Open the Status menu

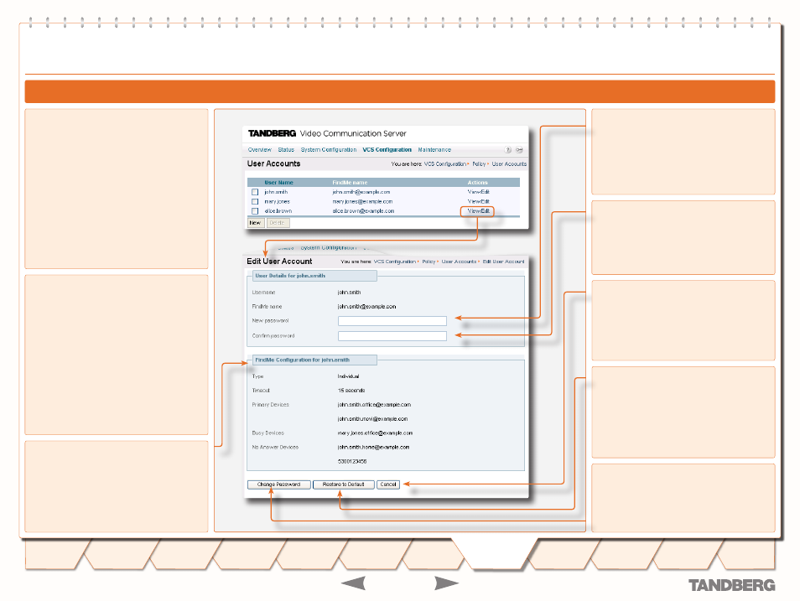pos(286,150)
